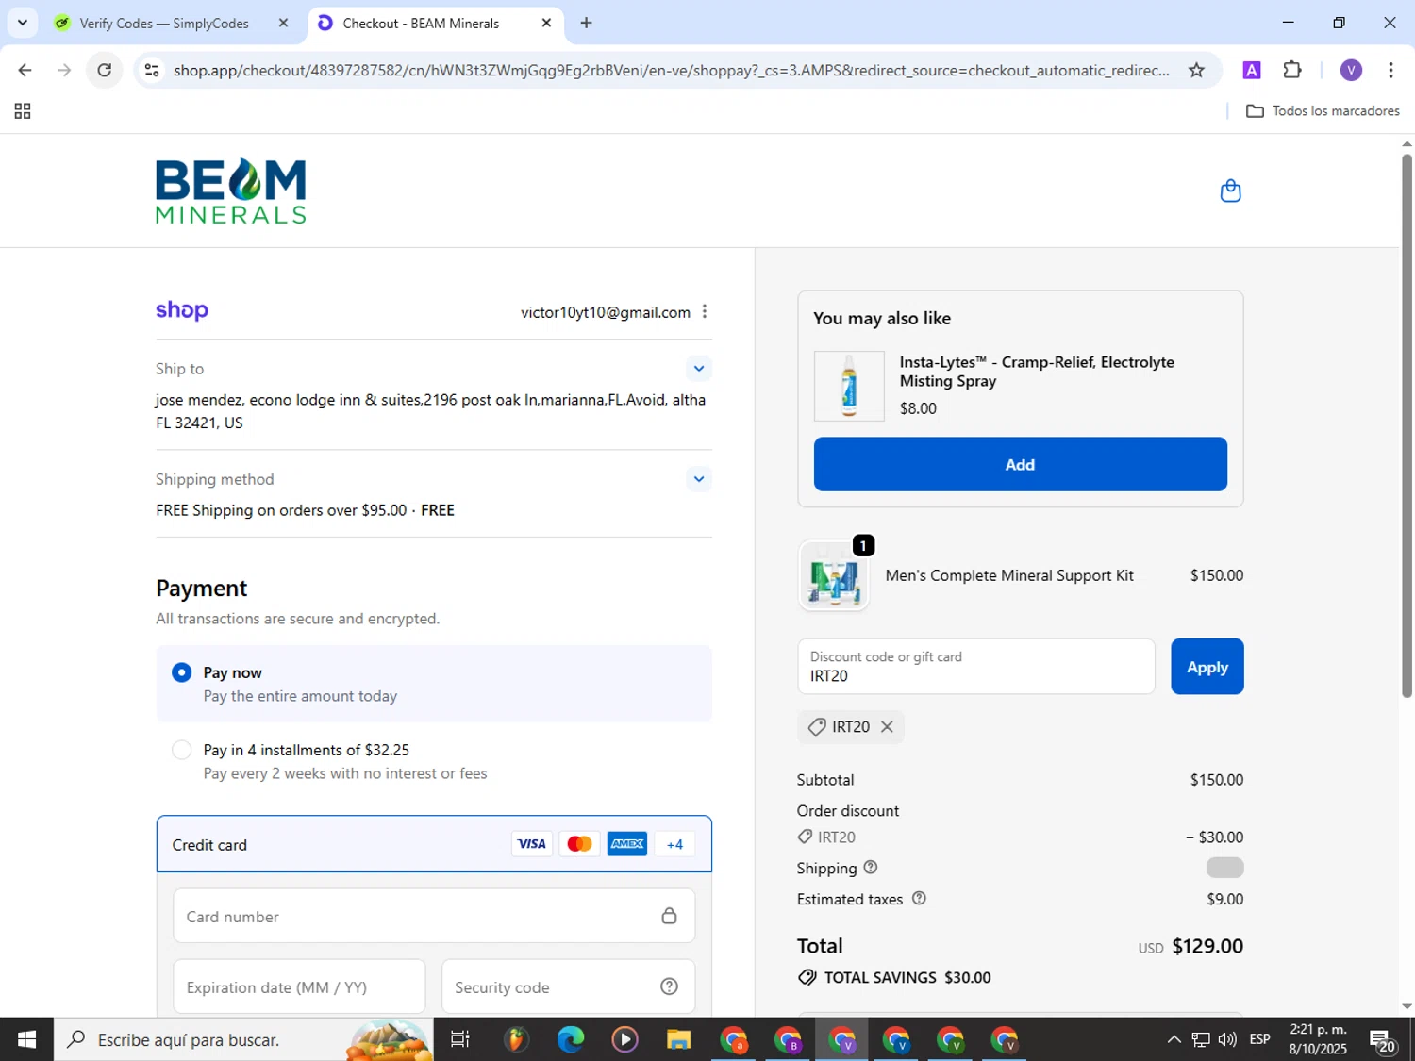1415x1061 pixels.
Task: Close the Checkout BEAM Minerals tab
Action: coord(546,23)
